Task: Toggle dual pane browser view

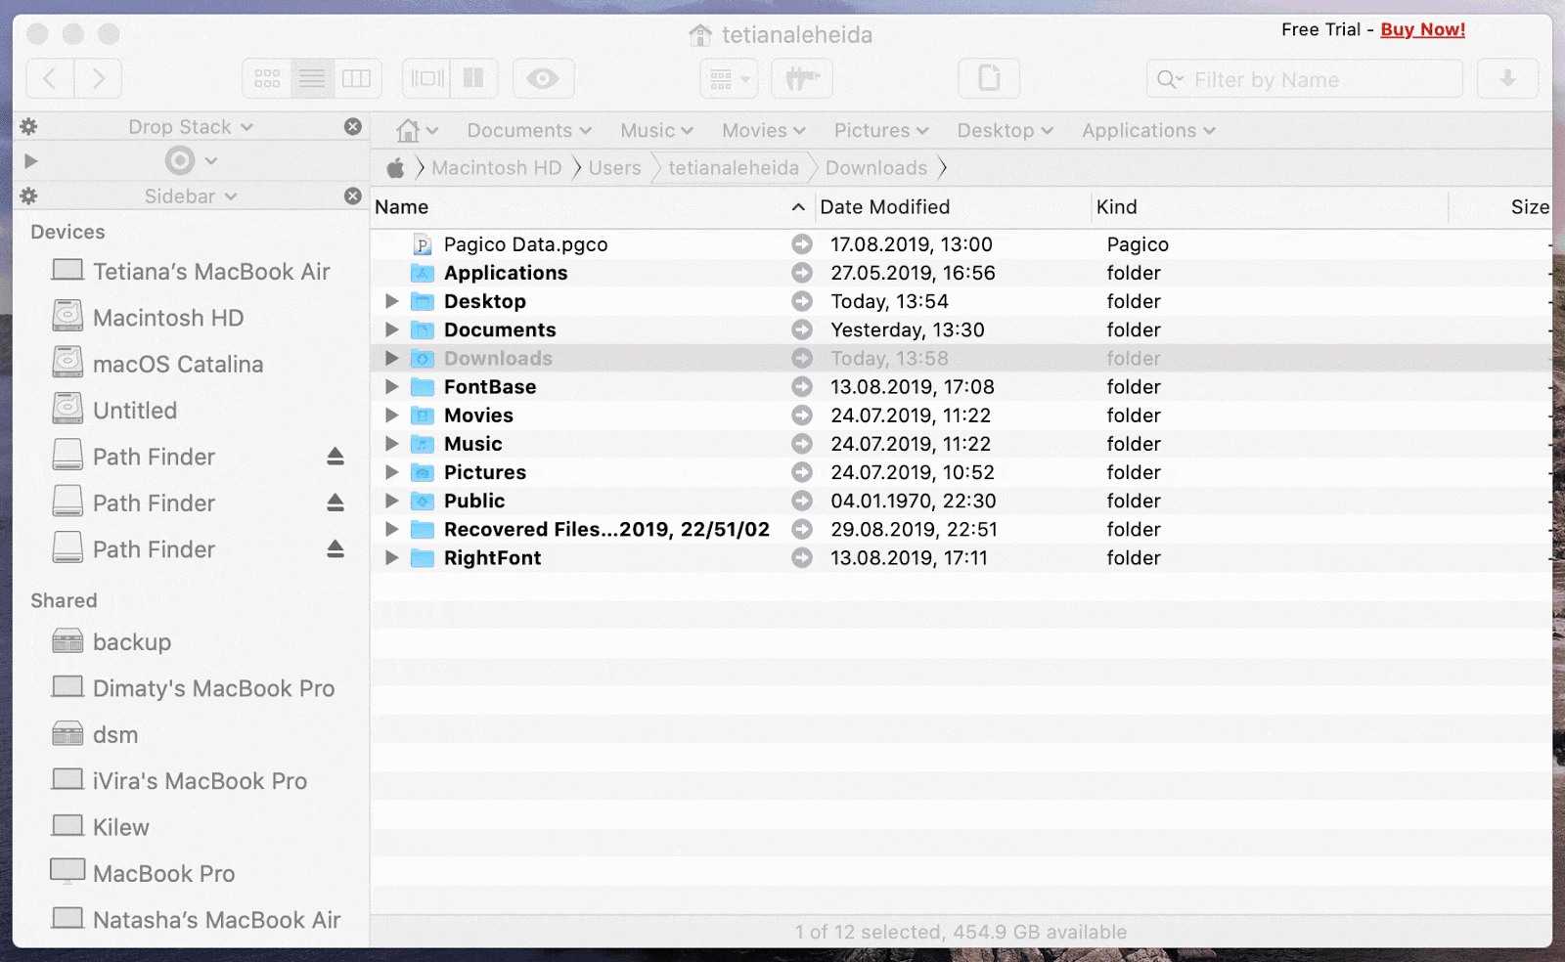Action: tap(473, 78)
